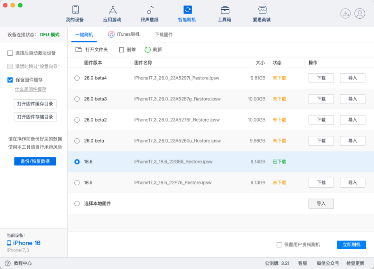This screenshot has width=374, height=269.
Task: Click the 固件名称 column header
Action: [x=143, y=63]
